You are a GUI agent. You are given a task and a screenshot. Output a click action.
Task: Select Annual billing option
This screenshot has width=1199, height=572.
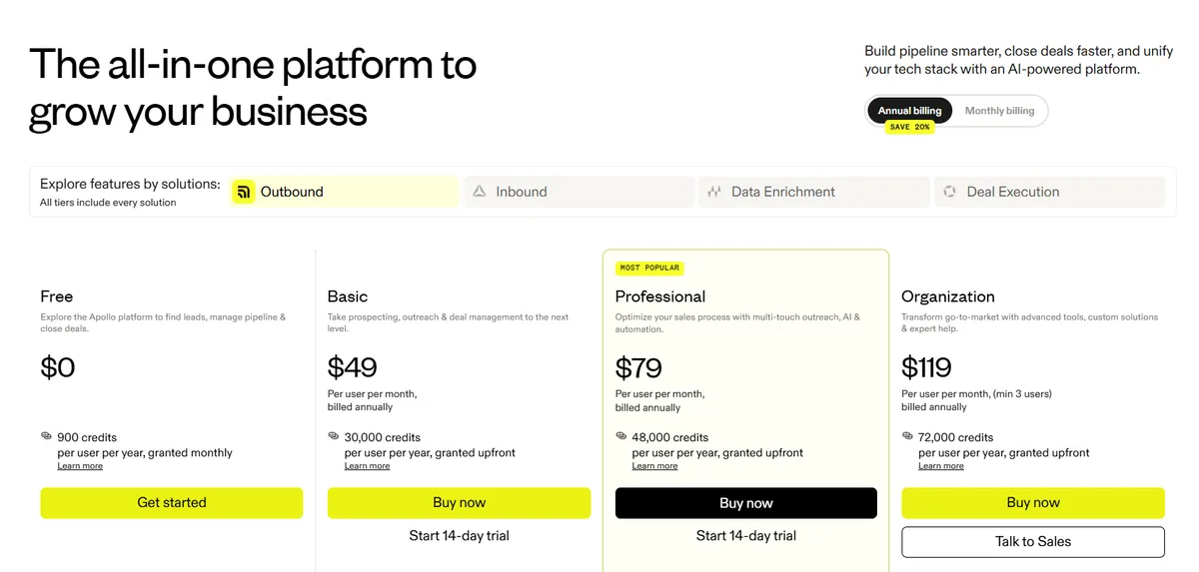coord(910,111)
